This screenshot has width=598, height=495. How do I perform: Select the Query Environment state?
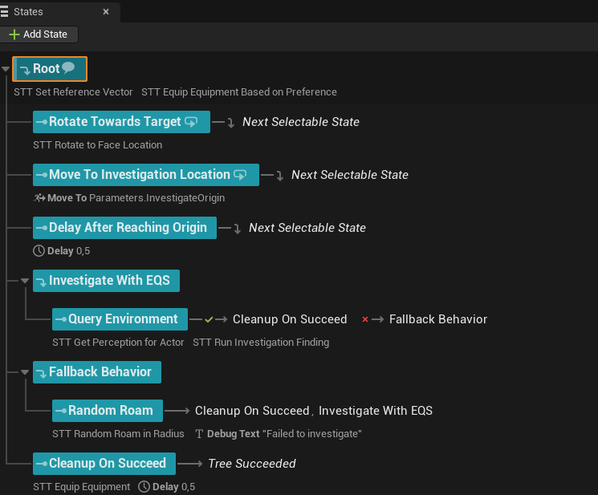tap(120, 319)
